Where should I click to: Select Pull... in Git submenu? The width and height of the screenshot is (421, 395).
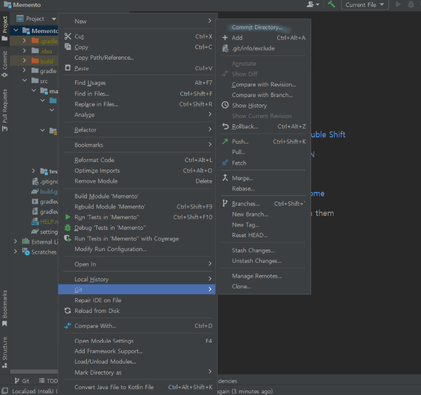tap(263, 152)
